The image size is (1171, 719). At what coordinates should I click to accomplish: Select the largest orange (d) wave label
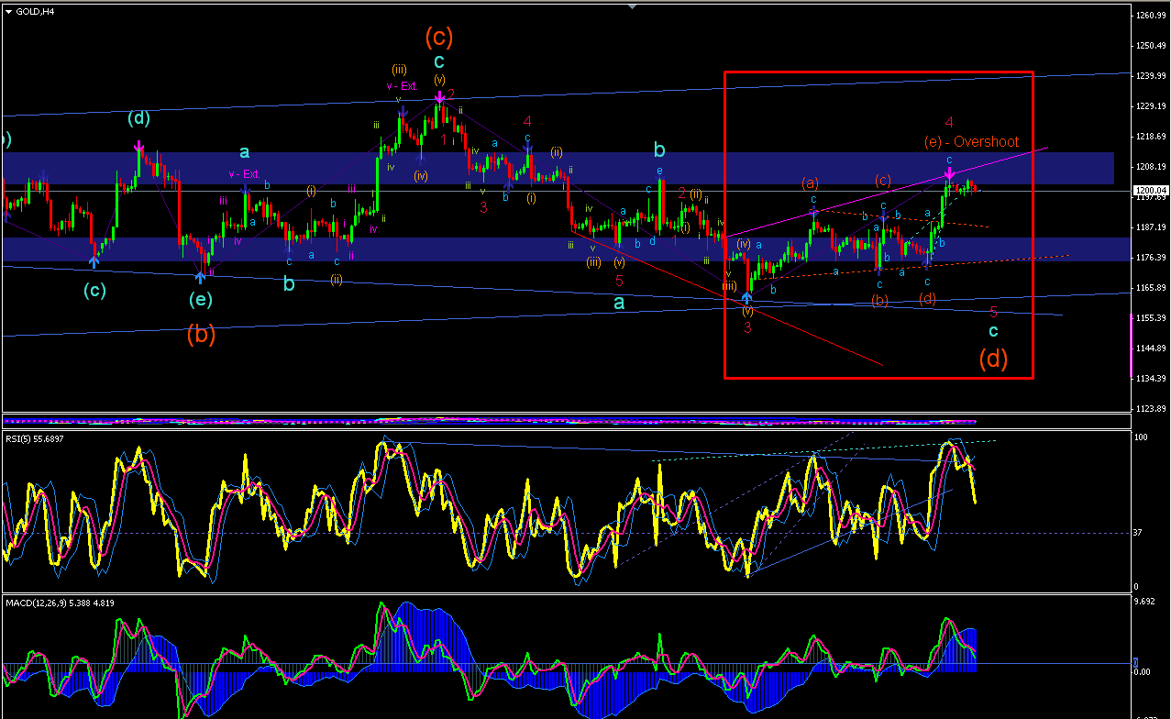(993, 358)
